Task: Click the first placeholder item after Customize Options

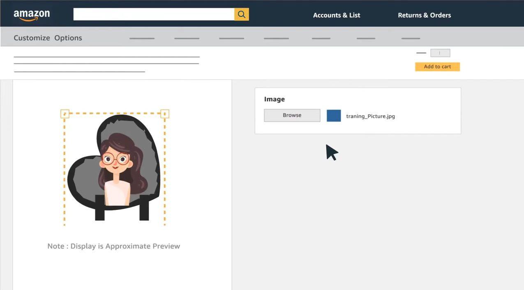Action: click(x=142, y=38)
